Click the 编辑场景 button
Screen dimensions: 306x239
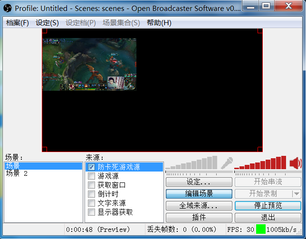(199, 194)
